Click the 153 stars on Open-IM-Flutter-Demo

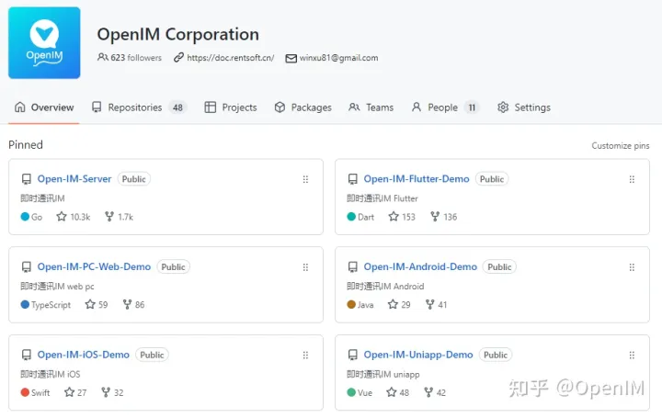[x=402, y=217]
